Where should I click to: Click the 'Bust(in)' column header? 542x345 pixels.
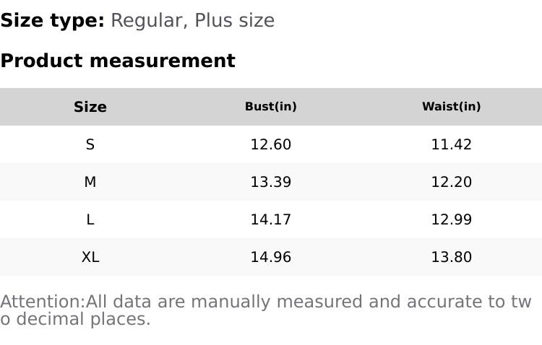[271, 107]
